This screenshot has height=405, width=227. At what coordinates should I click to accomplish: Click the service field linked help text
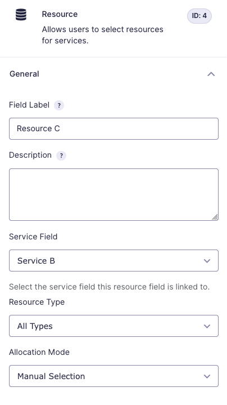[x=109, y=287]
